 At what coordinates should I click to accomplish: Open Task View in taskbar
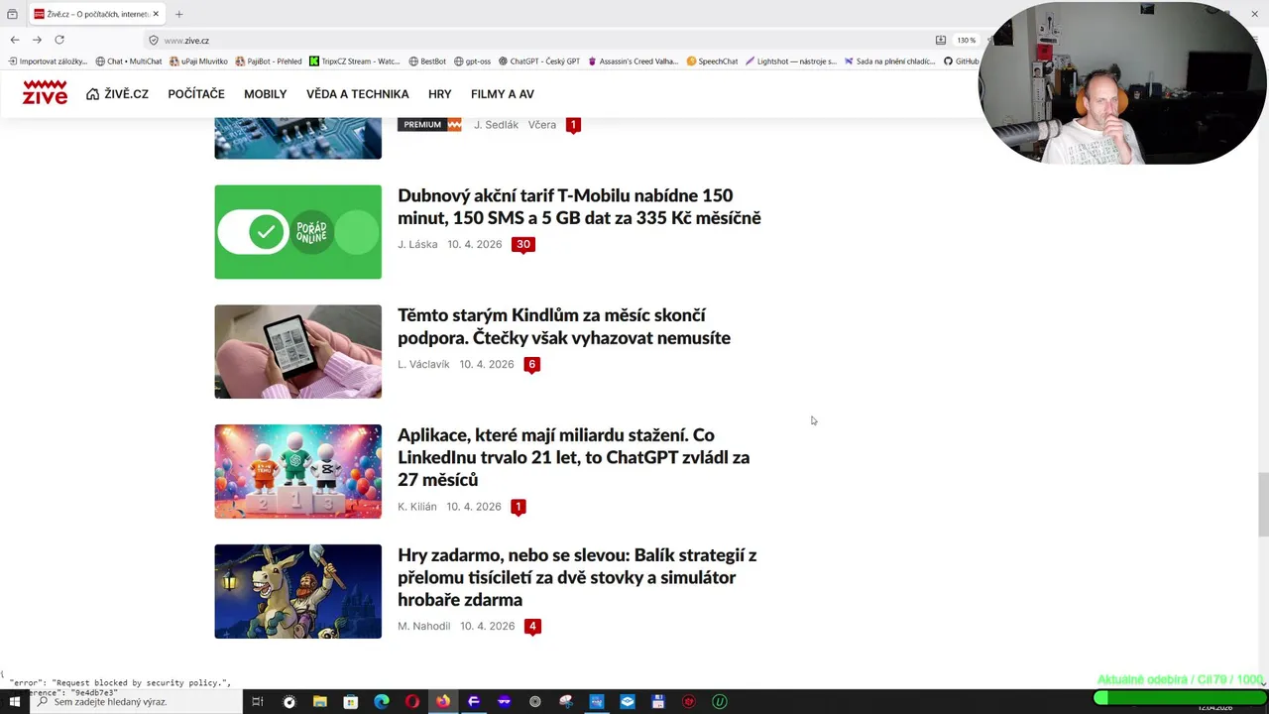click(258, 701)
